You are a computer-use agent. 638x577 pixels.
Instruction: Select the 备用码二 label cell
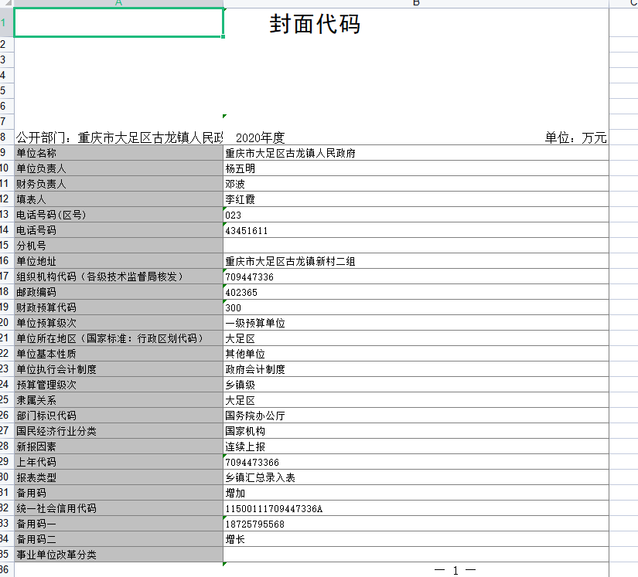click(118, 539)
